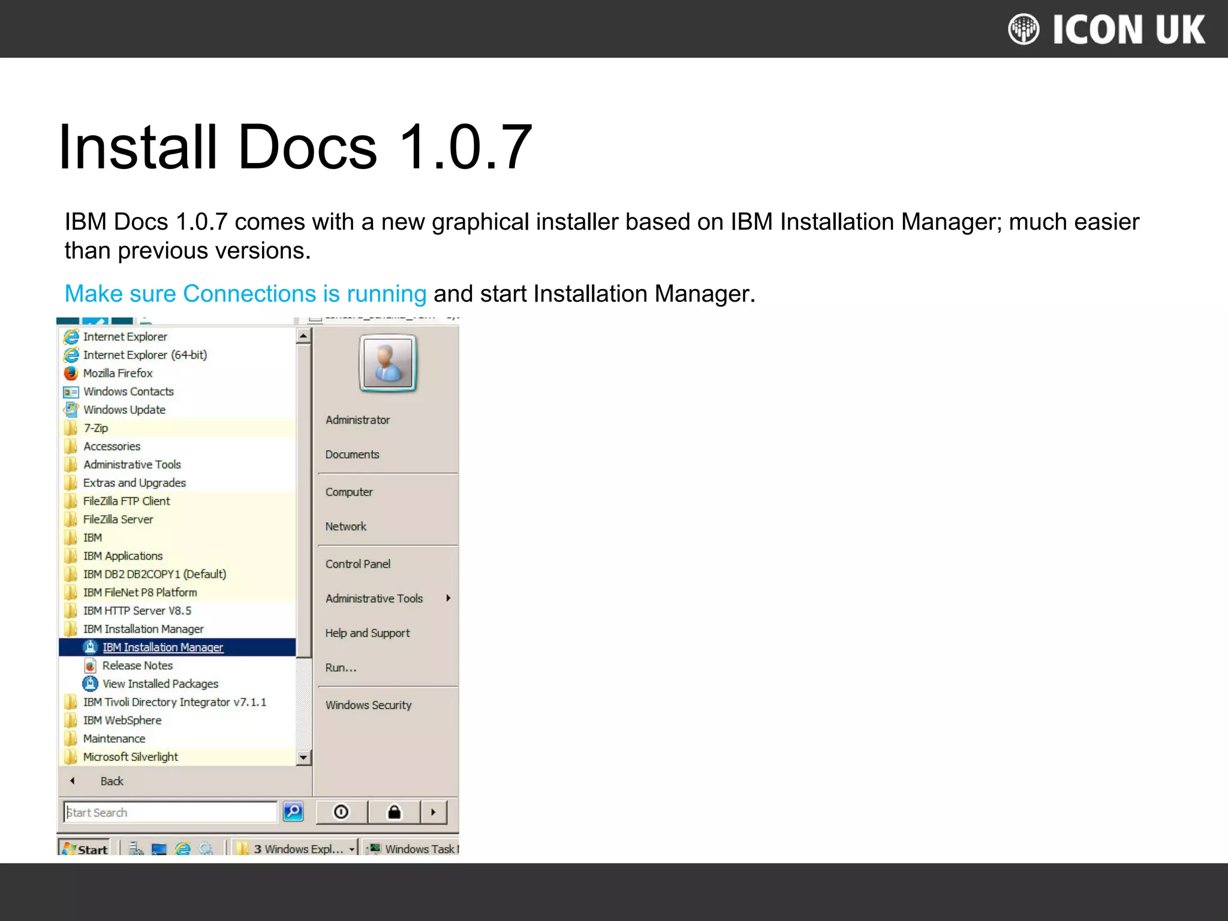The image size is (1228, 921).
Task: Click the programs list scrollbar thumb
Action: coord(303,501)
